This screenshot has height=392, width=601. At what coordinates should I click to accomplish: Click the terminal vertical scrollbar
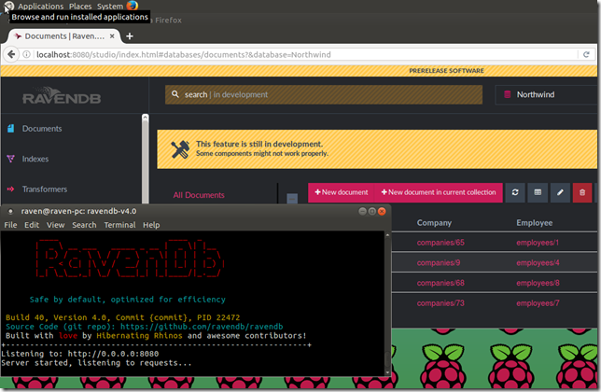387,303
